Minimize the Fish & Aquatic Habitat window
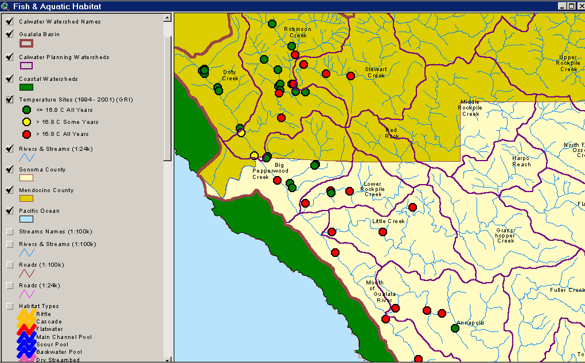Image resolution: width=585 pixels, height=363 pixels. pyautogui.click(x=563, y=6)
